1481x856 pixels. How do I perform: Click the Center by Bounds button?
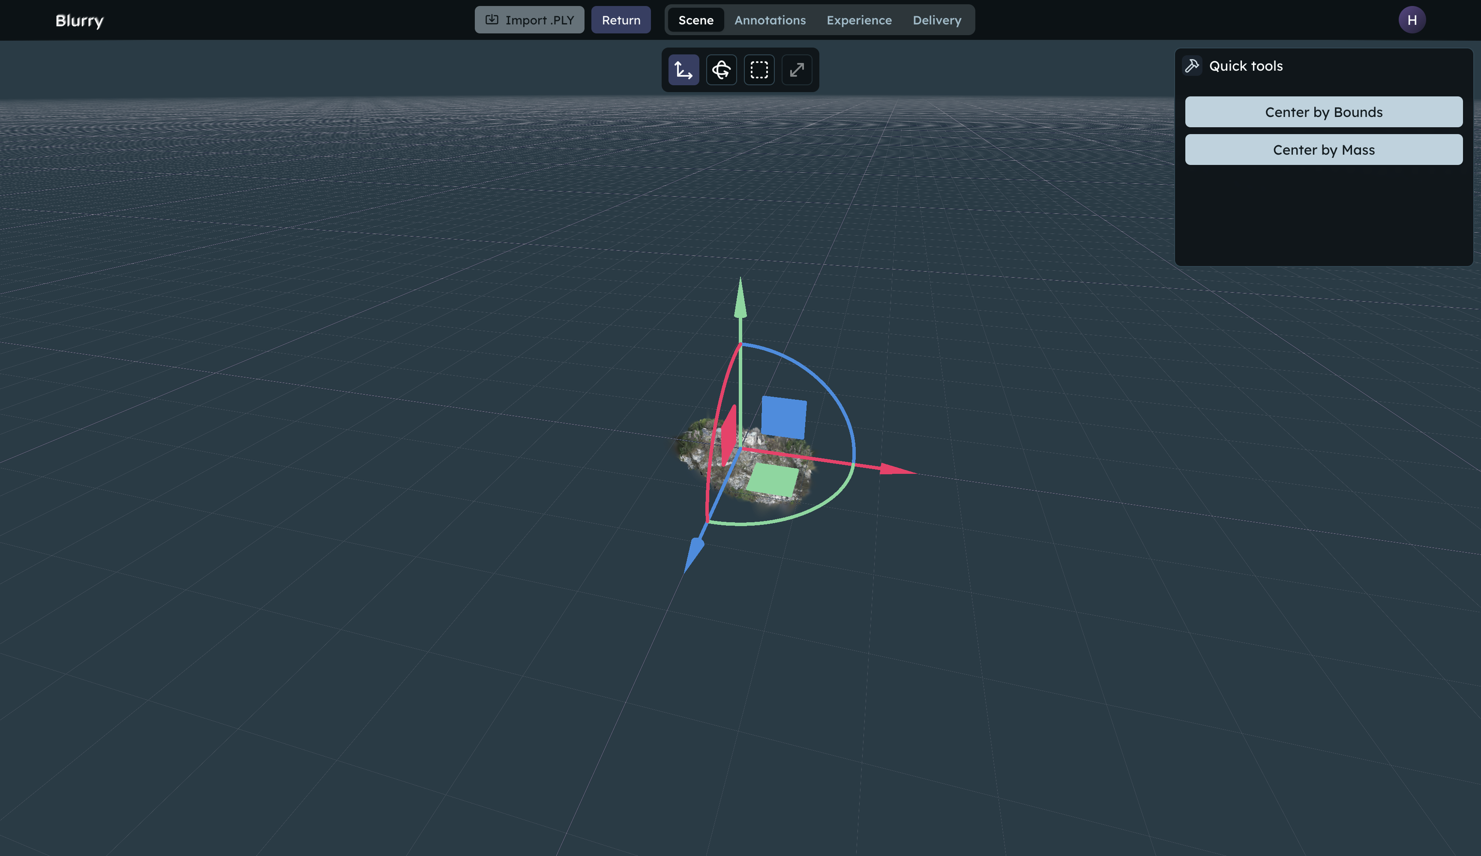pyautogui.click(x=1323, y=112)
